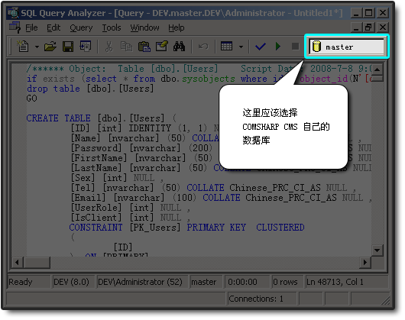This screenshot has height=320, width=405.
Task: Save the query with the floppy disk icon
Action: coord(68,47)
